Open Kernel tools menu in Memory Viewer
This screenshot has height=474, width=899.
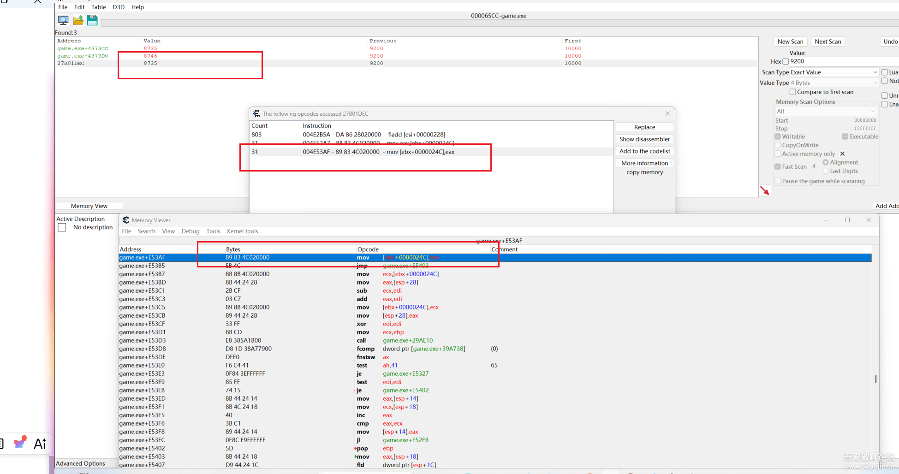pos(243,231)
